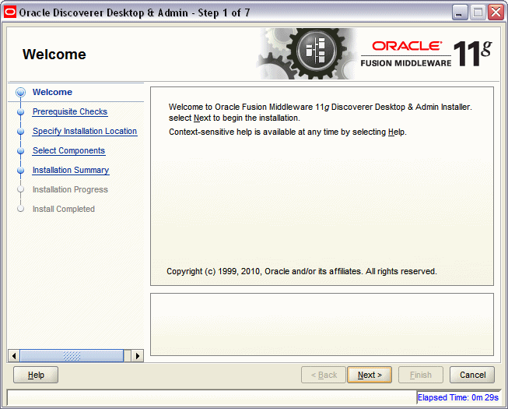Open the Select Components step link
508x409 pixels.
(68, 150)
